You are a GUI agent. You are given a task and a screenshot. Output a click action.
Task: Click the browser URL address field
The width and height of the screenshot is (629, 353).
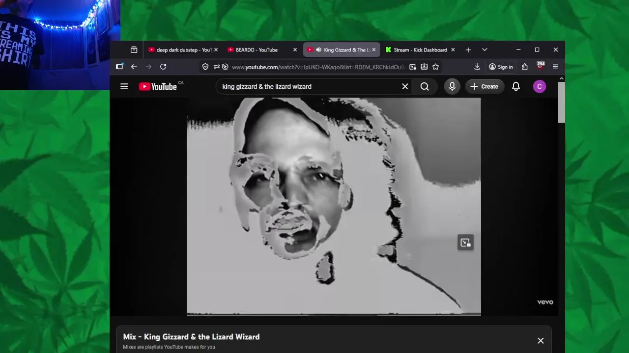click(318, 67)
